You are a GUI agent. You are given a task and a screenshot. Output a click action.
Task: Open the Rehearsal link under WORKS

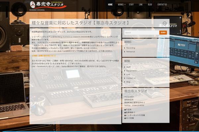(x=130, y=51)
